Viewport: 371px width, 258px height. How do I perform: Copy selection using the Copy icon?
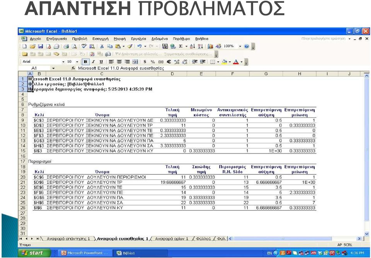tap(110, 46)
